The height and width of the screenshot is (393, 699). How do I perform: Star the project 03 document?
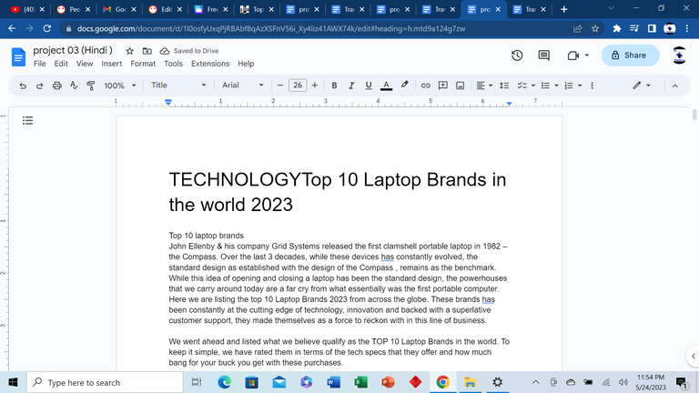click(x=129, y=51)
